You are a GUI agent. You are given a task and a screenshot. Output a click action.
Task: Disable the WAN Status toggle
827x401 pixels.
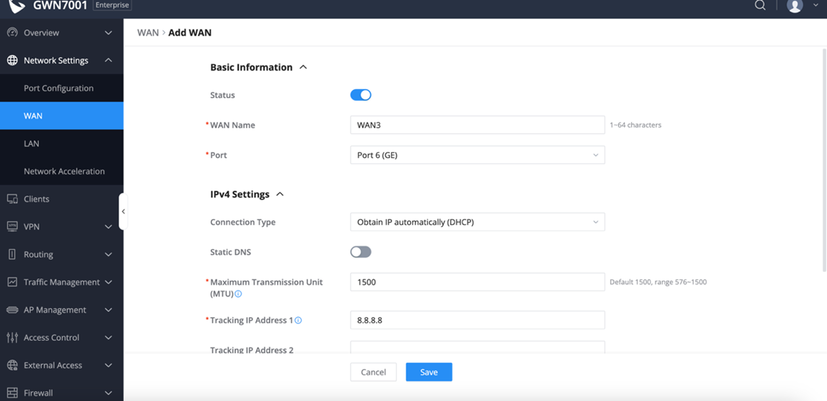[x=360, y=95]
